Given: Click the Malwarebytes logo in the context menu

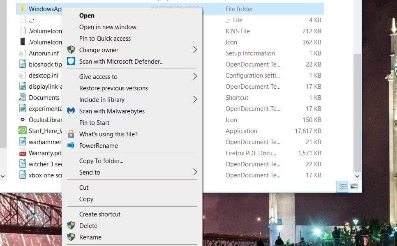Looking at the screenshot, I should tap(72, 111).
